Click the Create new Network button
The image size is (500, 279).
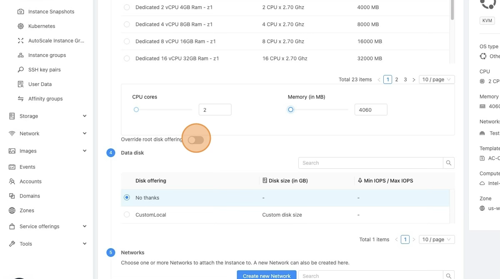[x=267, y=275]
